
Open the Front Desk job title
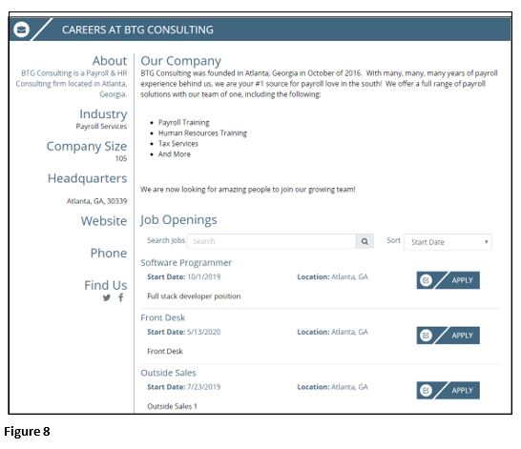coord(163,317)
